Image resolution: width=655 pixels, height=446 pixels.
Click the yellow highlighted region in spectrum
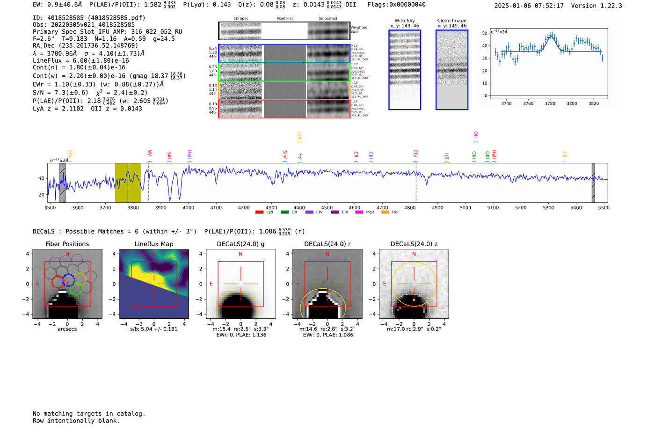pyautogui.click(x=128, y=183)
